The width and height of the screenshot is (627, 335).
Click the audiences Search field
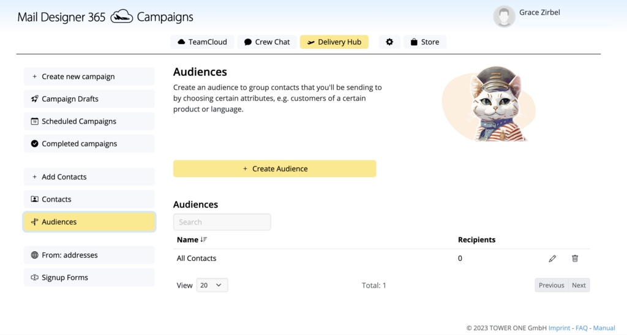[x=222, y=222]
